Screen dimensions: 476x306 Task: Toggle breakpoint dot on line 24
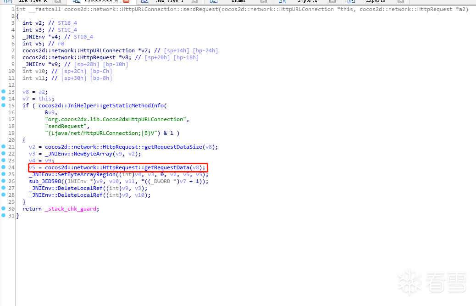coord(3,167)
